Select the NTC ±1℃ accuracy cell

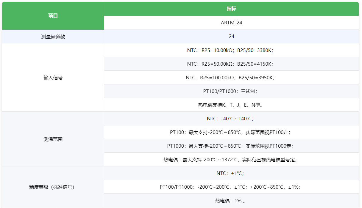[x=231, y=173]
